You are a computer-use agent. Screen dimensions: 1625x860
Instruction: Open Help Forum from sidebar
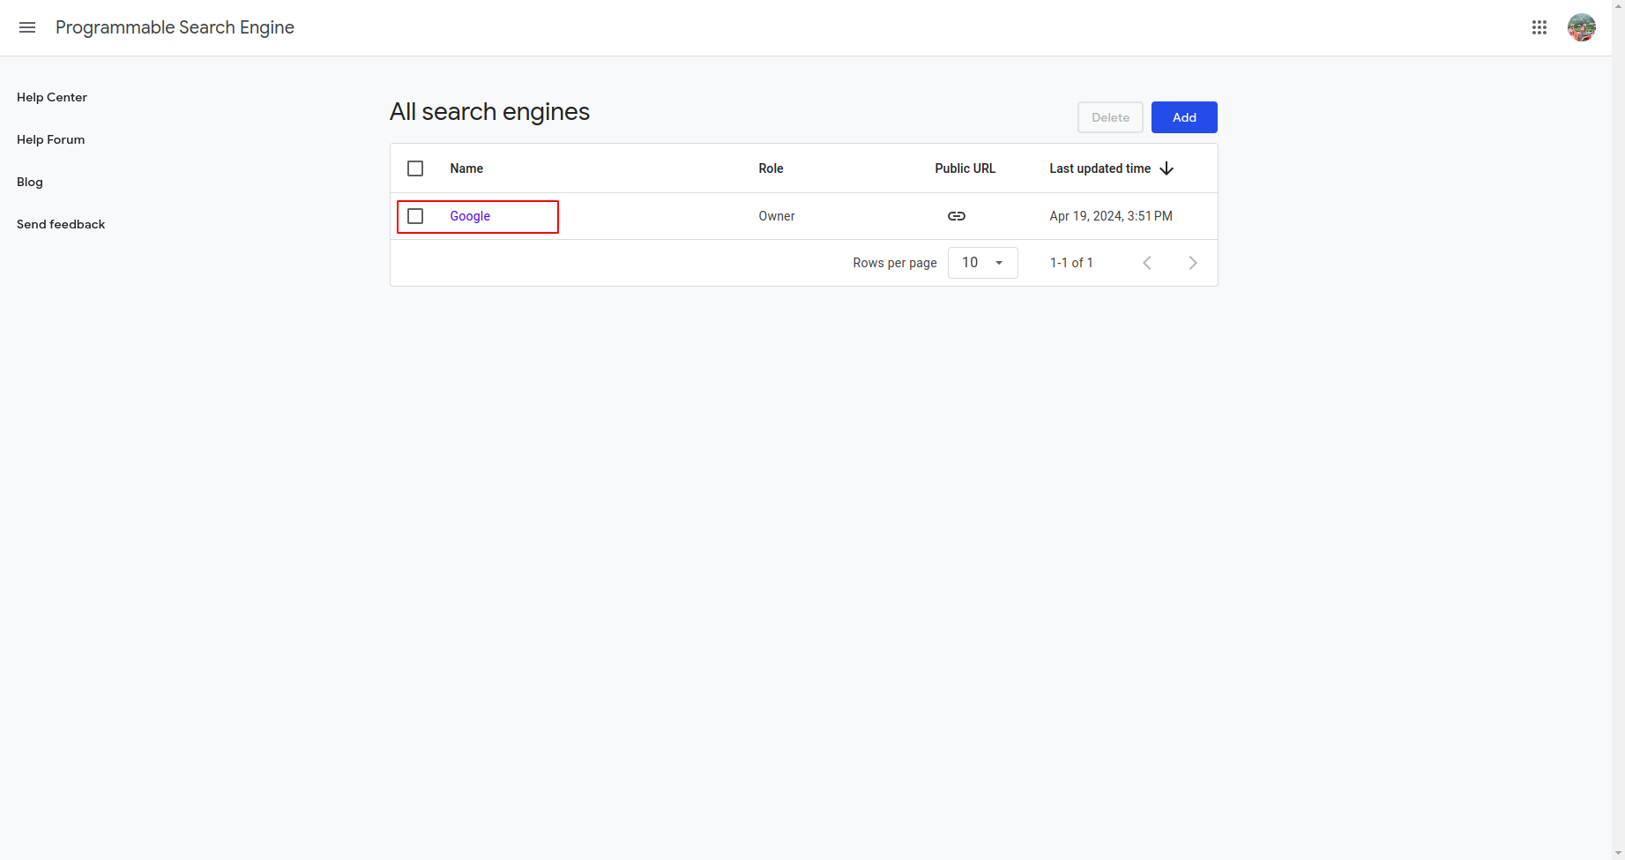point(51,139)
